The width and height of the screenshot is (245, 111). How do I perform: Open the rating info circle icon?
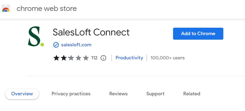(x=103, y=58)
